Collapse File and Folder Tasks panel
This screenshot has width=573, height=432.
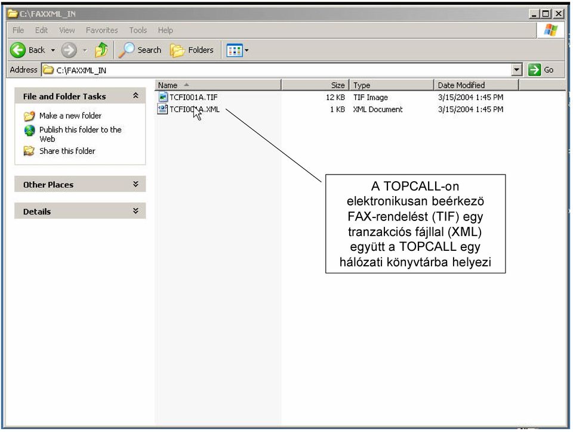(x=135, y=95)
